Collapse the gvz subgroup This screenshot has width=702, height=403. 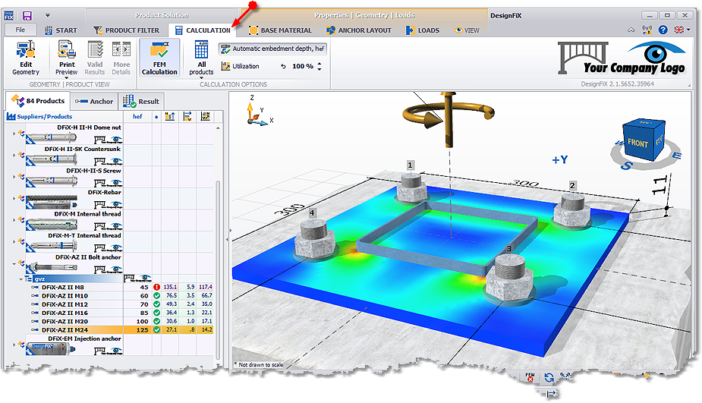[x=20, y=279]
